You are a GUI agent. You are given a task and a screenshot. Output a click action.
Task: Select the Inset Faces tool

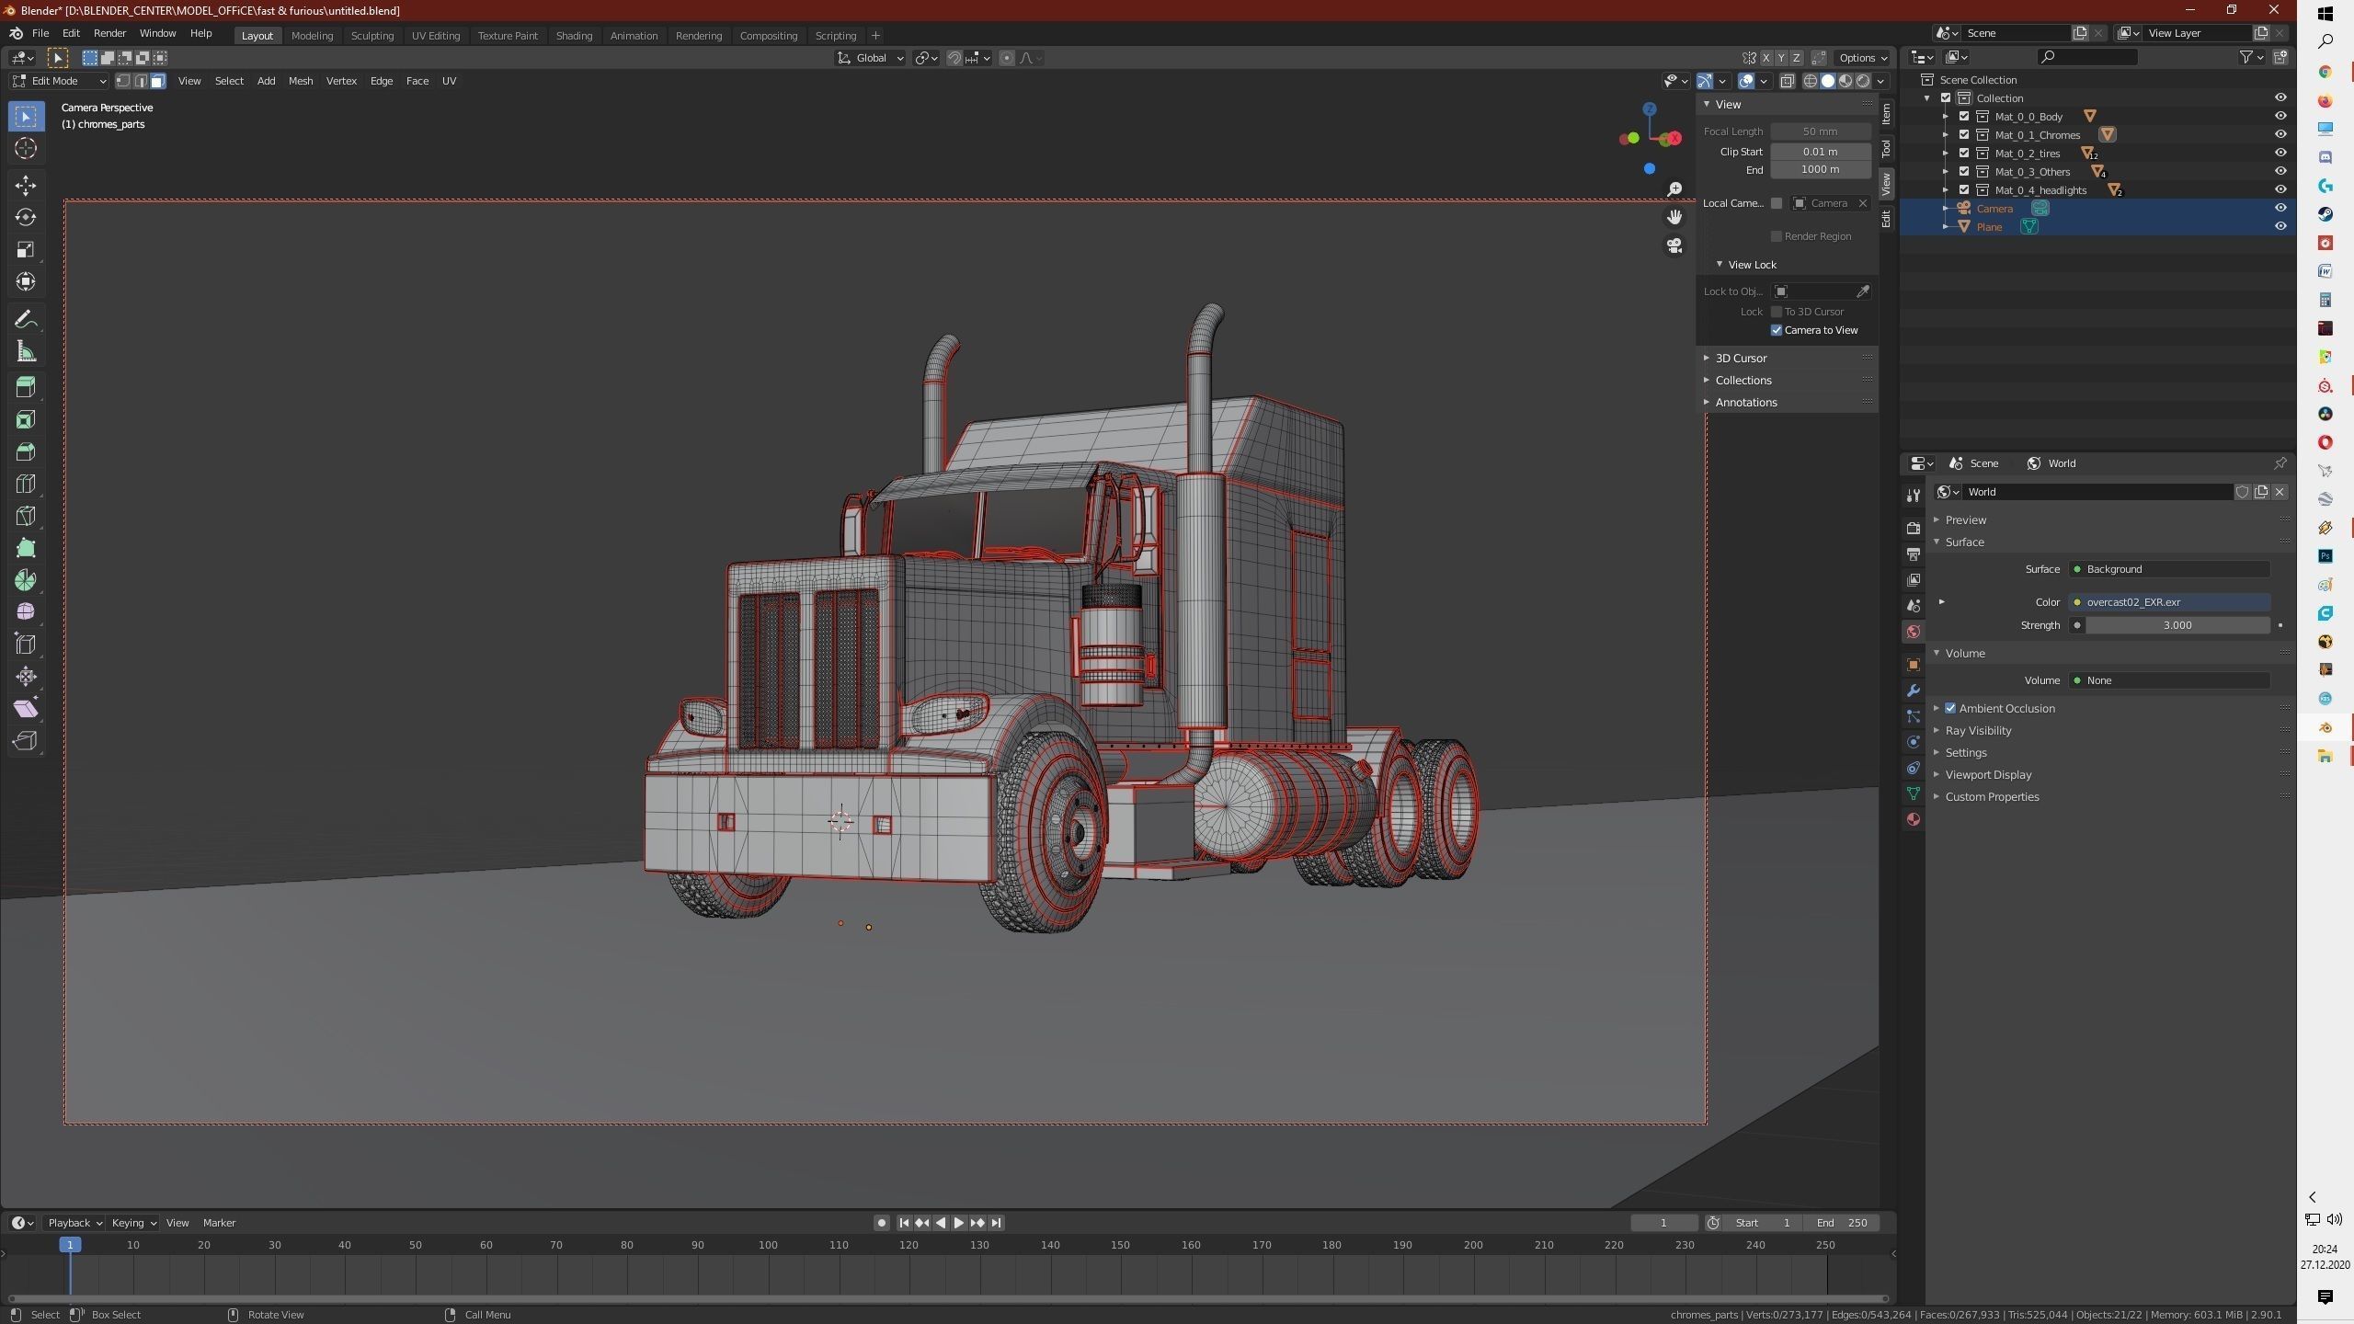point(26,419)
